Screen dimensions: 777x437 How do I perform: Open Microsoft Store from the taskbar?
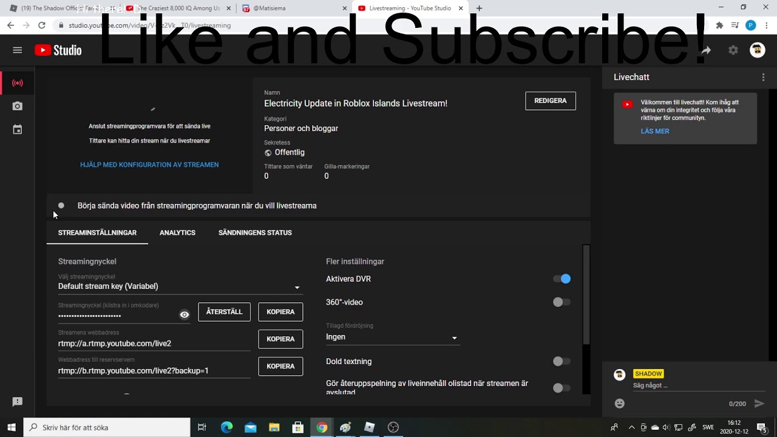coord(297,427)
